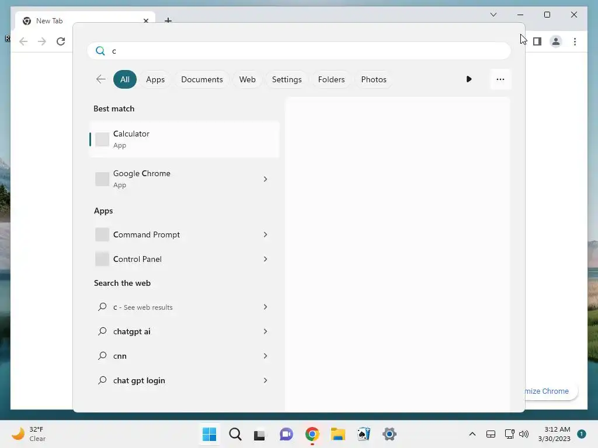
Task: Open the Start menu Windows logo
Action: coord(210,434)
